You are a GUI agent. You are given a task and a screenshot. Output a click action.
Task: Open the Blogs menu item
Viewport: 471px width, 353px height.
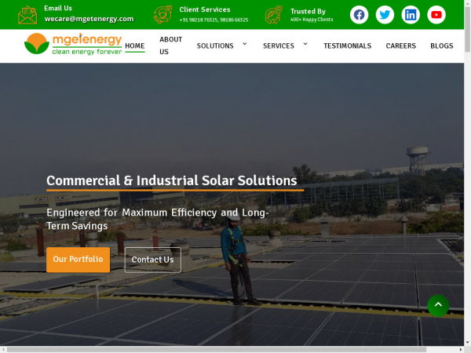coord(442,46)
